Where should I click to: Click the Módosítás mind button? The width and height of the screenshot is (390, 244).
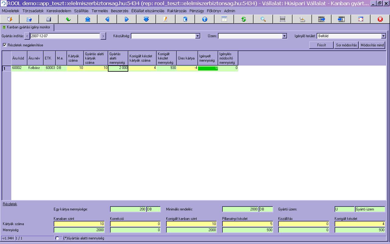pos(372,45)
